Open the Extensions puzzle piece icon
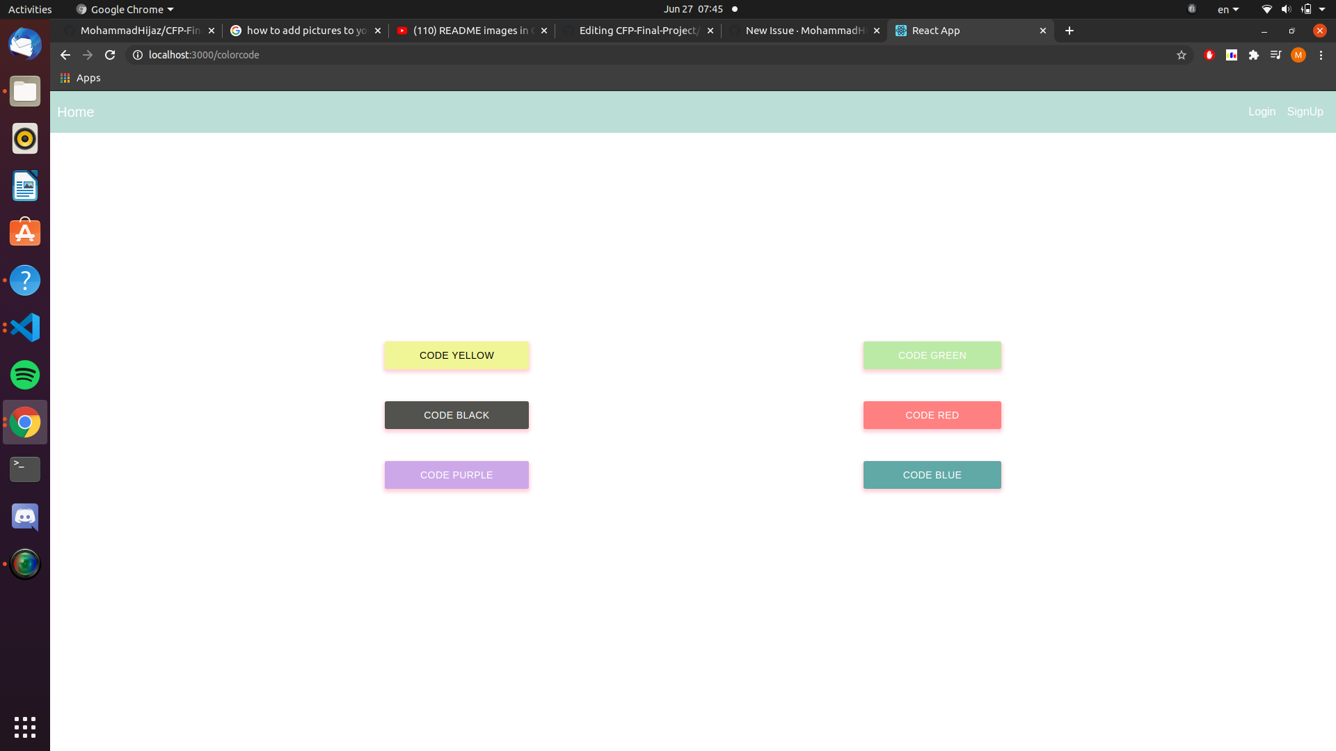 click(1254, 55)
